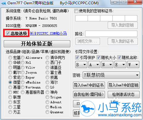Click the Oem7F7 app icon in title bar
Screen dimensions: 143x120
coord(4,3)
